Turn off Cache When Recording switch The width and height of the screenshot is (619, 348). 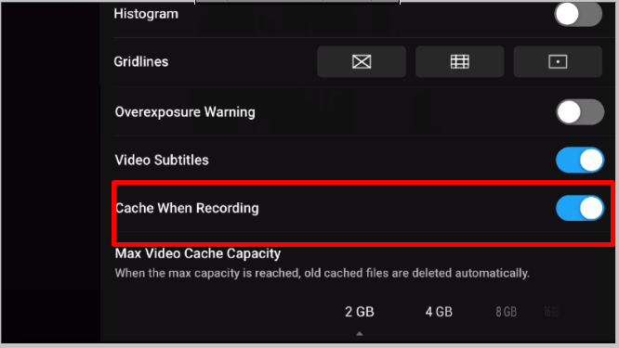[x=580, y=208]
